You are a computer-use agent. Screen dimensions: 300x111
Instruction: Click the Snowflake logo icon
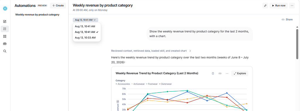pos(5,8)
